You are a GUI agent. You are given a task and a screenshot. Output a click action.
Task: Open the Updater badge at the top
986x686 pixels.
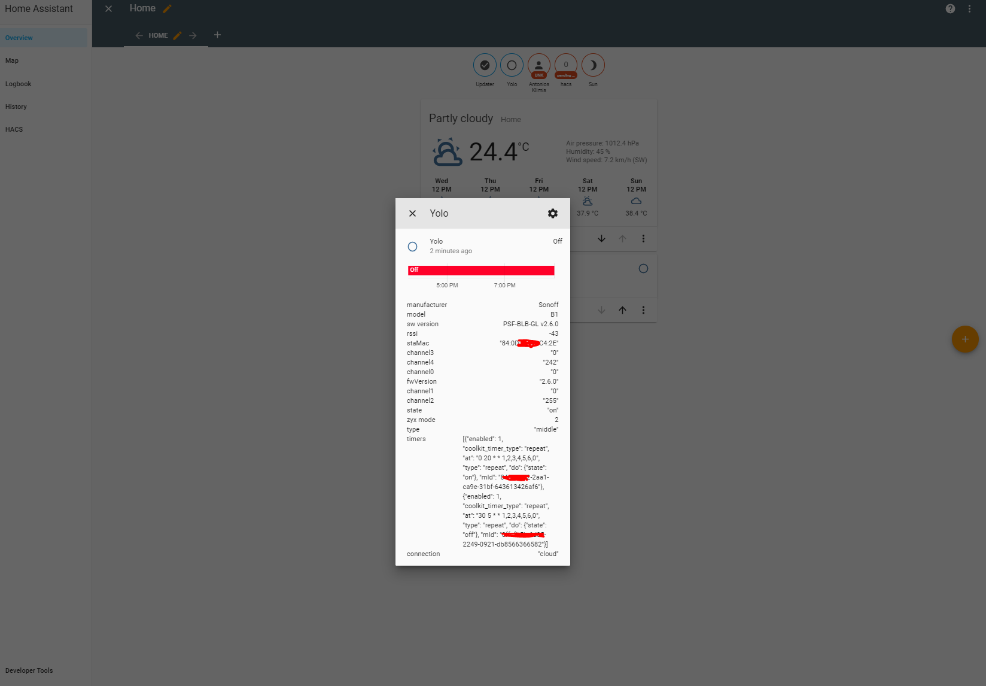click(485, 65)
